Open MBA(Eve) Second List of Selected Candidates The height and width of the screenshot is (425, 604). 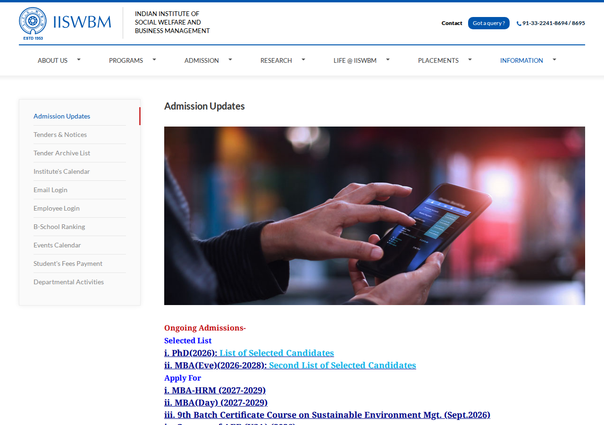click(343, 365)
